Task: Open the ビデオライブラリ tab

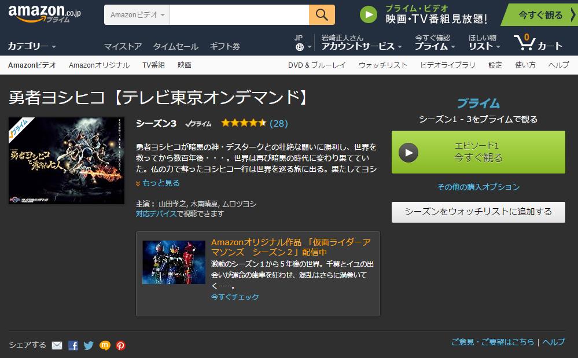Action: 448,65
